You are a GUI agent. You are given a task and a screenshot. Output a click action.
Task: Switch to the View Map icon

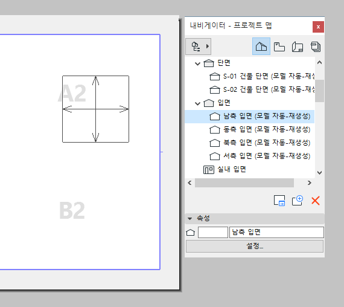tap(279, 47)
